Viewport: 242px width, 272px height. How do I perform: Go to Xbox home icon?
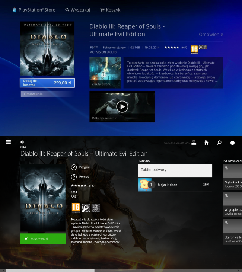click(207, 143)
